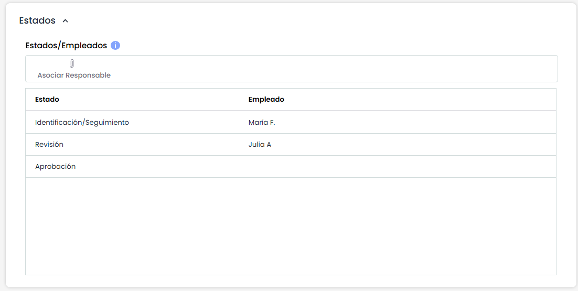Click the paperclip icon above Asociar Responsable
This screenshot has width=578, height=291.
[x=72, y=63]
